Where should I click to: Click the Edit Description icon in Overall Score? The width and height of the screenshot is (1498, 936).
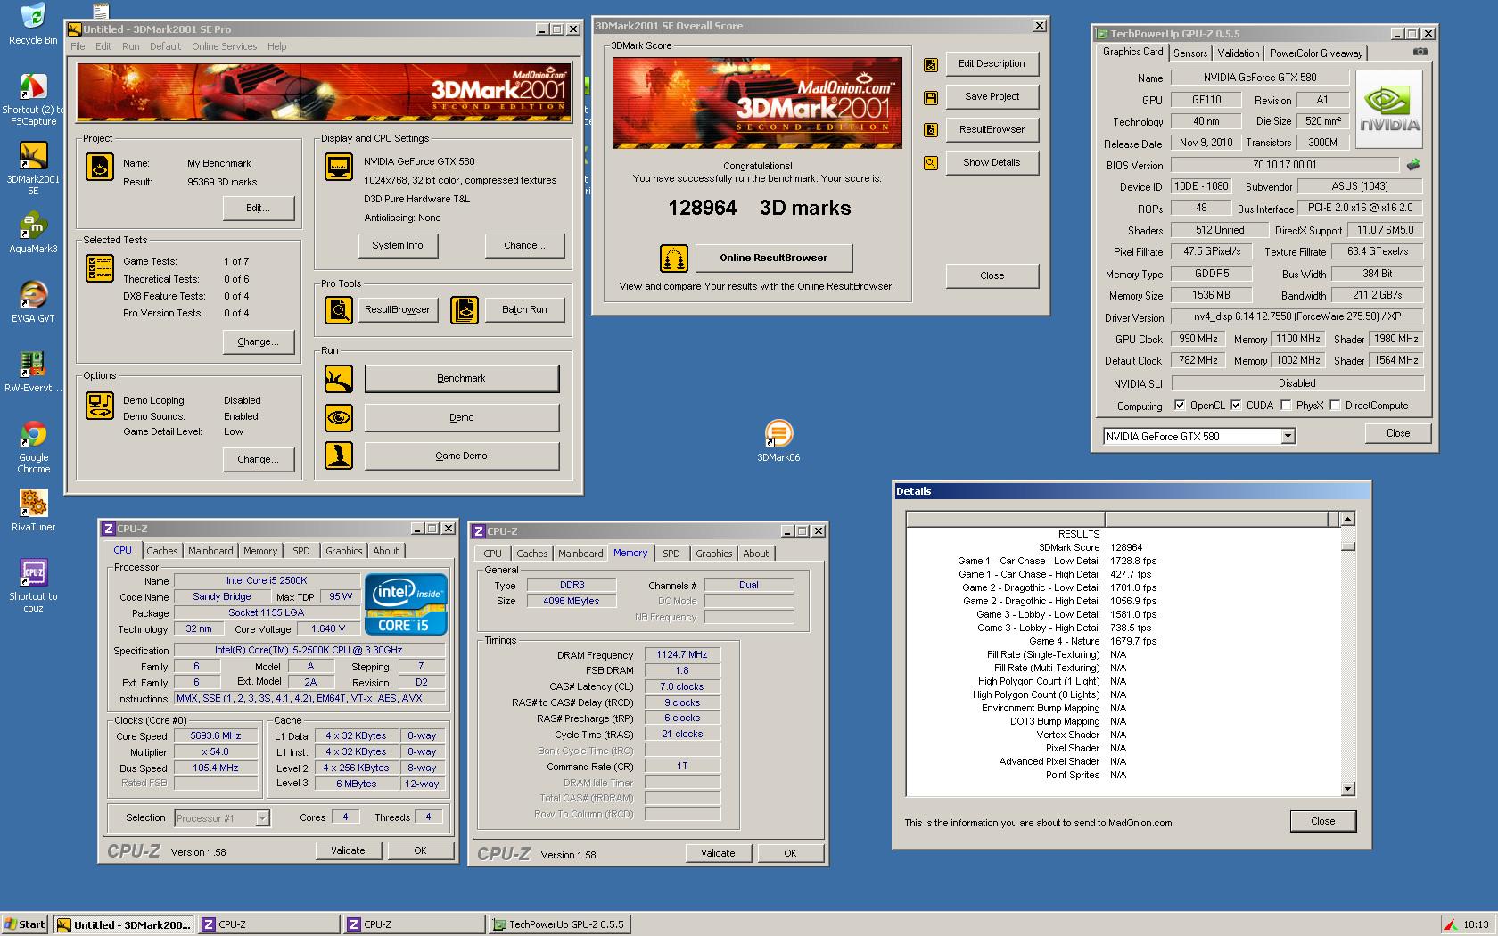(x=931, y=64)
